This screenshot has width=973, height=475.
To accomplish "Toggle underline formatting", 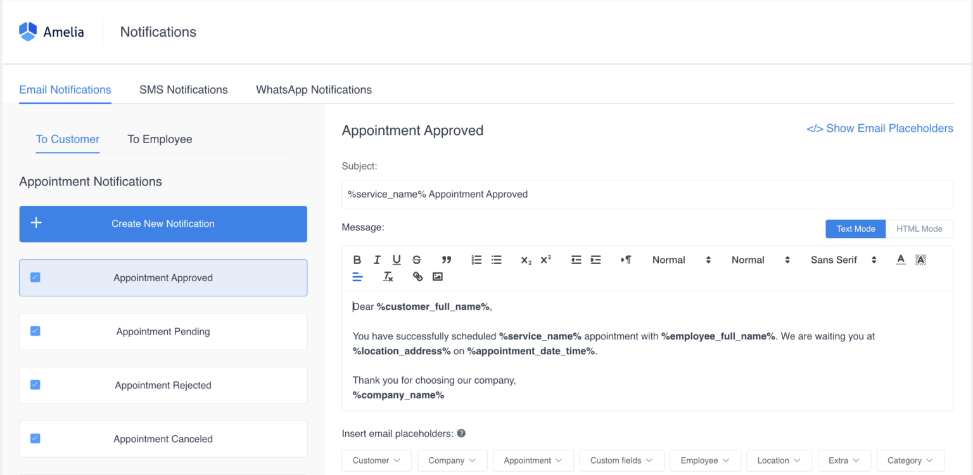I will click(397, 260).
